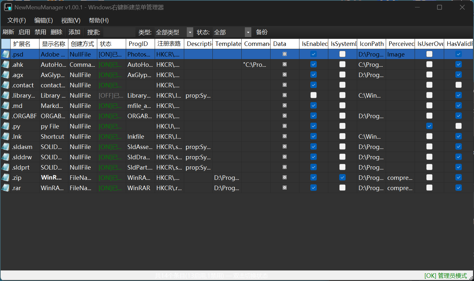Open the 视图(V) menu
Viewport: 474px width, 281px height.
click(x=71, y=21)
